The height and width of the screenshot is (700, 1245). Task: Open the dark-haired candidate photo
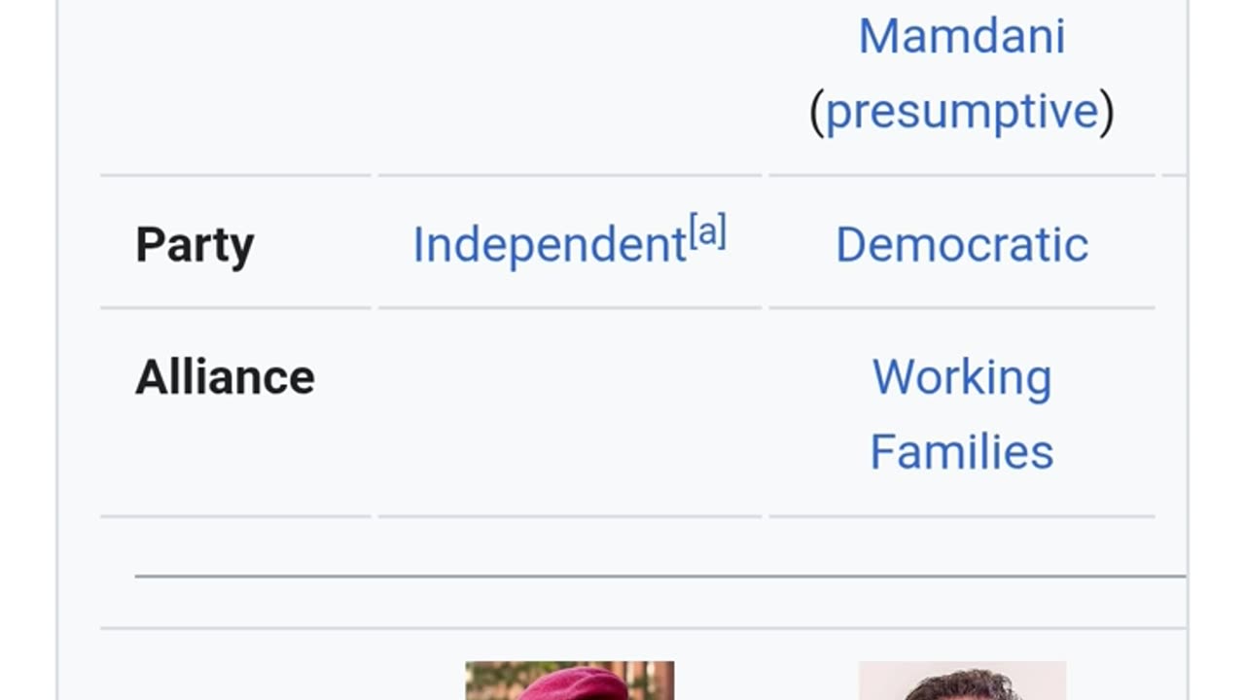(x=961, y=682)
